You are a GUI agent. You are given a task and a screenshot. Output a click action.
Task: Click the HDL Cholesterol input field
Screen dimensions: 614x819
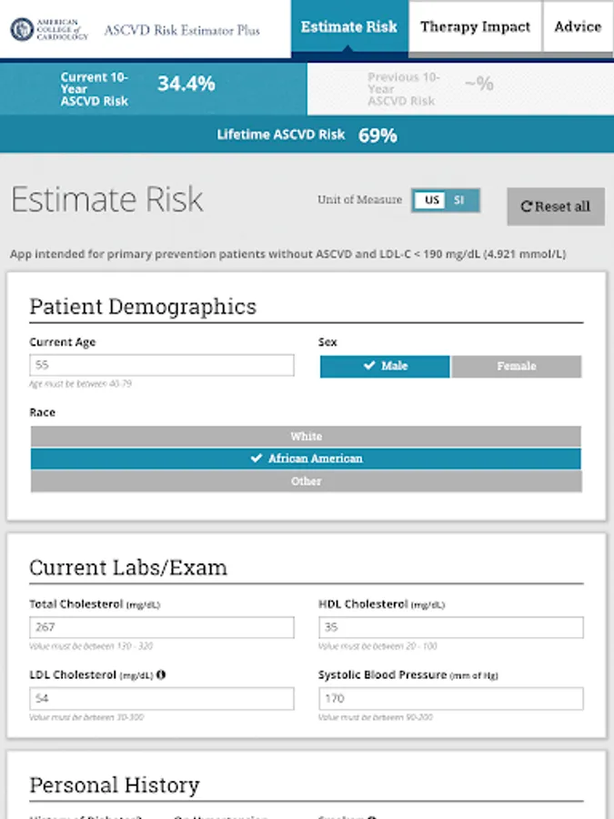(450, 627)
